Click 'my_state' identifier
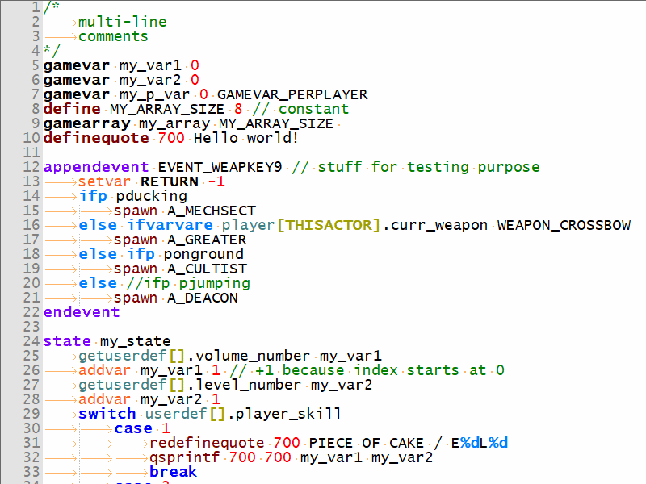The width and height of the screenshot is (646, 484). tap(135, 341)
